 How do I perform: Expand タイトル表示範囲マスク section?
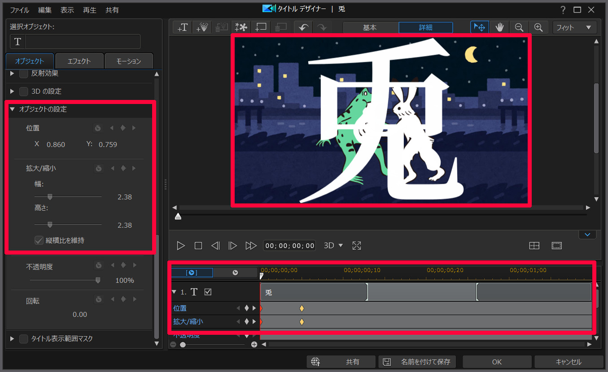[12, 339]
